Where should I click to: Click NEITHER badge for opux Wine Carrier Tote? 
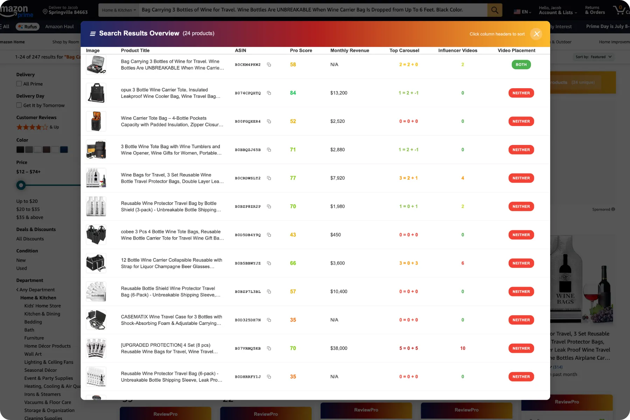[x=521, y=93]
